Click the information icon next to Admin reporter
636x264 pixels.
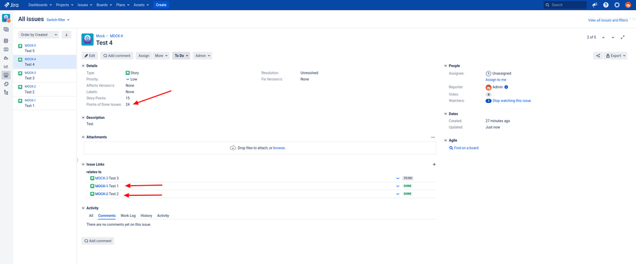coord(506,87)
